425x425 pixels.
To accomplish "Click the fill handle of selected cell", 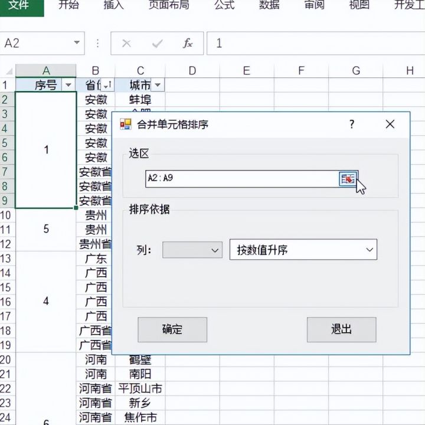I will point(76,208).
